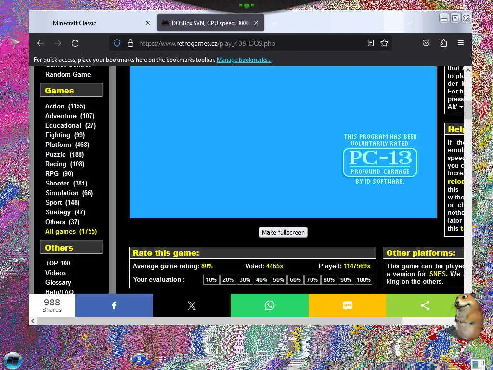Share via SMS button

click(x=347, y=305)
